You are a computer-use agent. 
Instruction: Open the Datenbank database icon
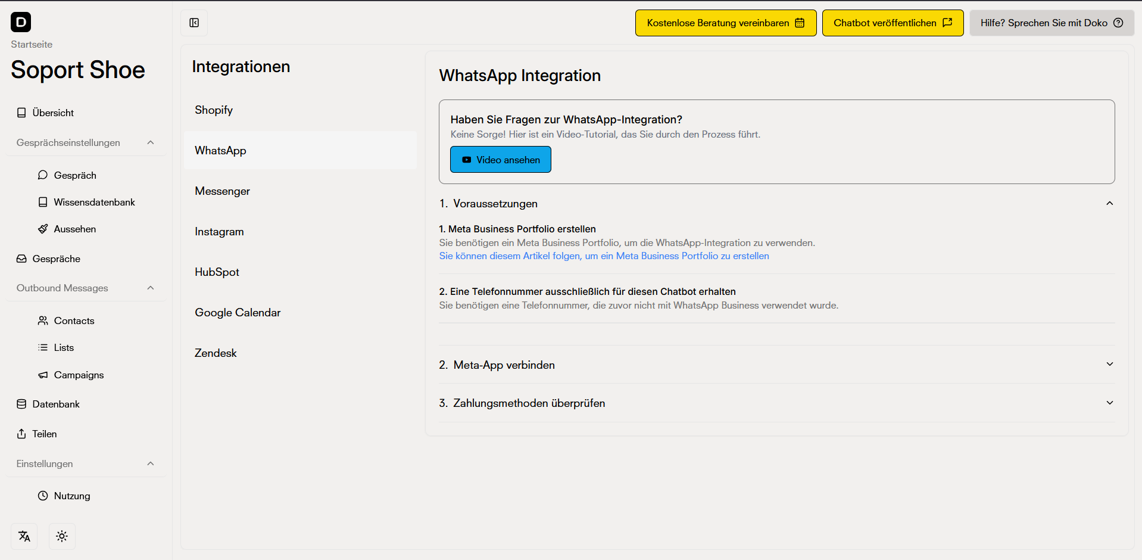(21, 404)
